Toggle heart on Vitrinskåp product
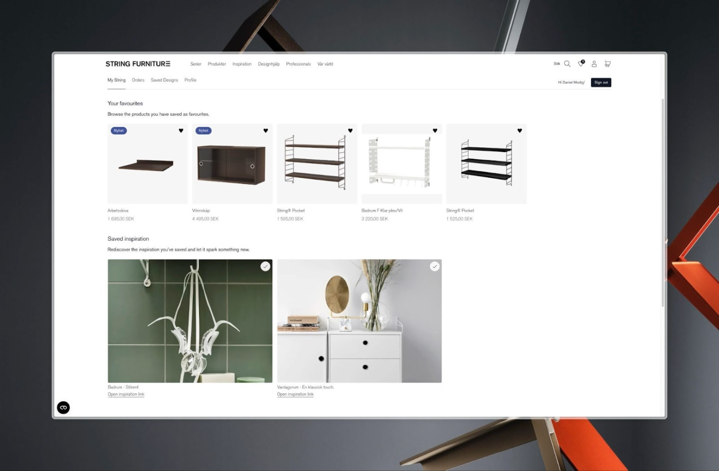This screenshot has height=471, width=719. point(265,131)
